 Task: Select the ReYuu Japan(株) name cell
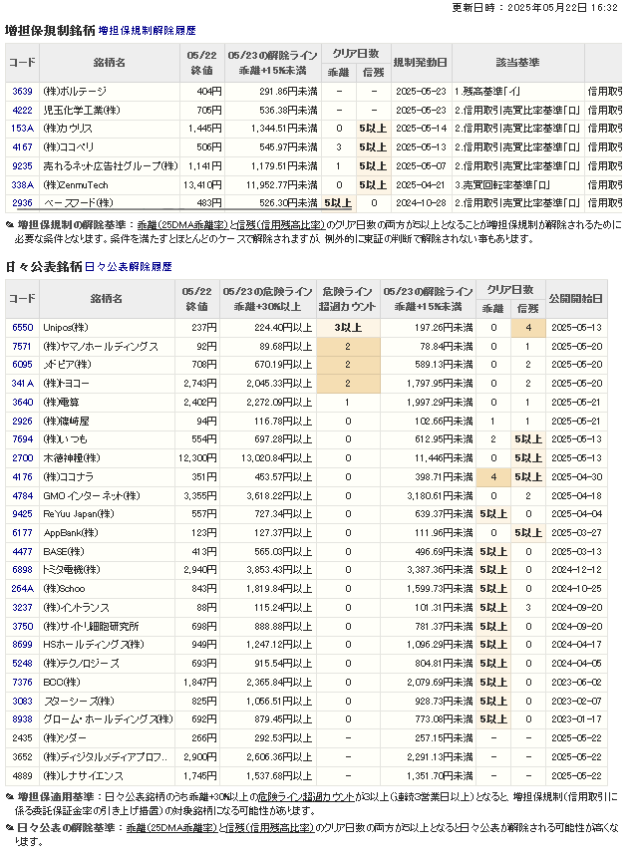pos(107,514)
